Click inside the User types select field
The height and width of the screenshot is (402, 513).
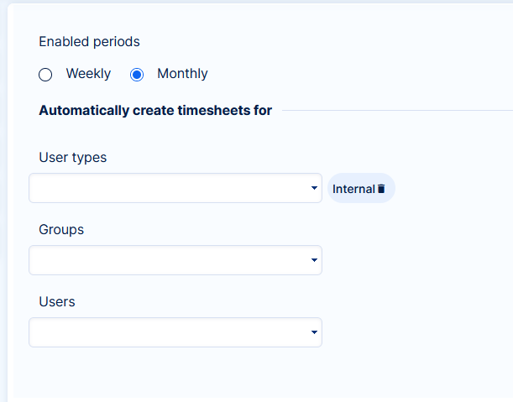coord(168,188)
